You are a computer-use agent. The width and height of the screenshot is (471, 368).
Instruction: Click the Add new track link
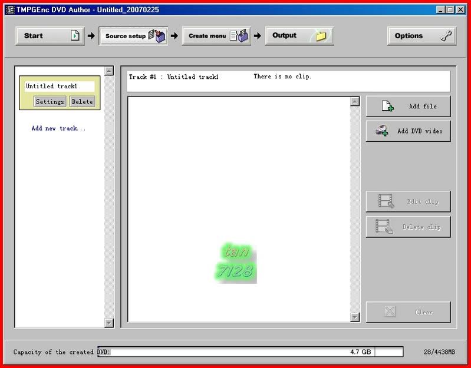point(58,128)
